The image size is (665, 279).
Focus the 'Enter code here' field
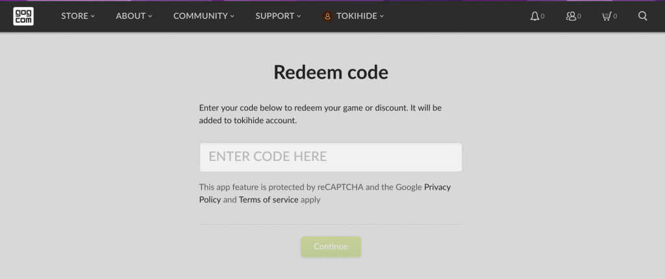pos(331,157)
